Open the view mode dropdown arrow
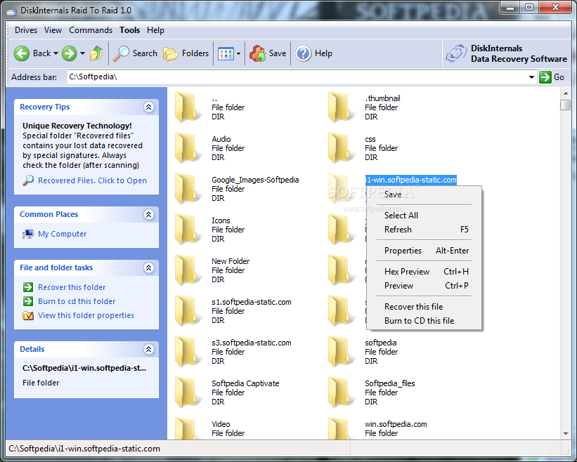This screenshot has width=577, height=462. 238,54
